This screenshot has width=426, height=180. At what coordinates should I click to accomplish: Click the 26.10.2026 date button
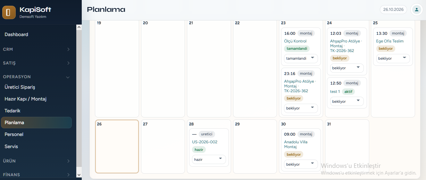[x=393, y=10]
